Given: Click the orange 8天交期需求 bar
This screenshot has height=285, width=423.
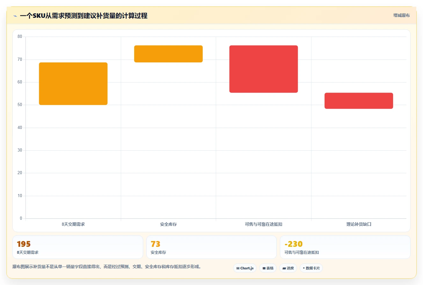Looking at the screenshot, I should point(73,84).
